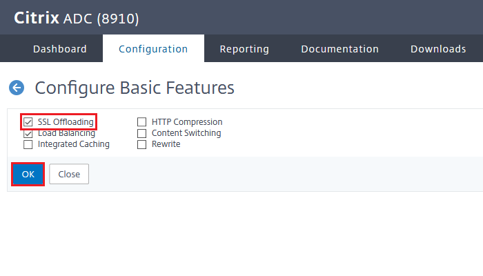Click the Rewrite label text

[166, 144]
